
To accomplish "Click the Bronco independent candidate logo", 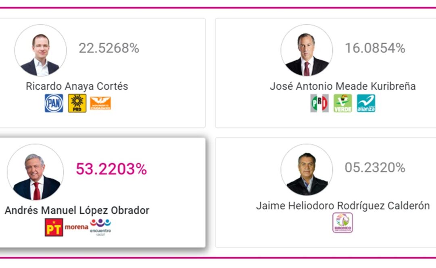I will pos(342,223).
